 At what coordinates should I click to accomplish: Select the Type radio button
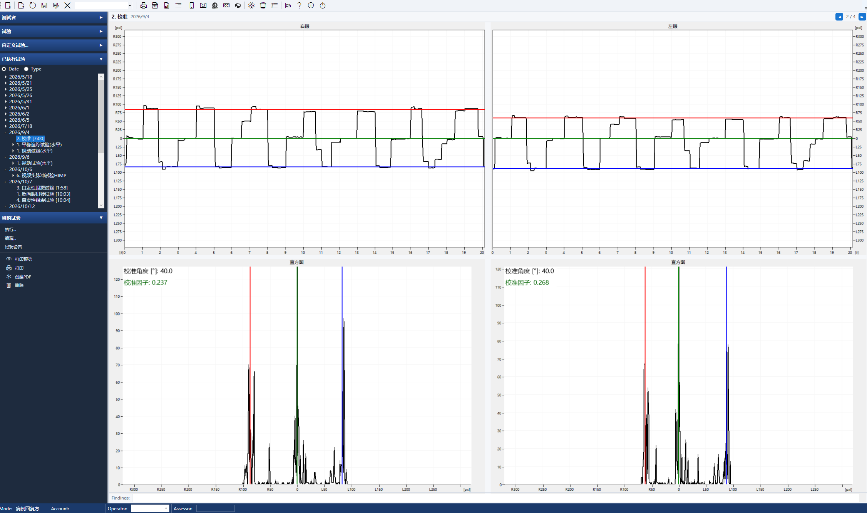tap(26, 69)
